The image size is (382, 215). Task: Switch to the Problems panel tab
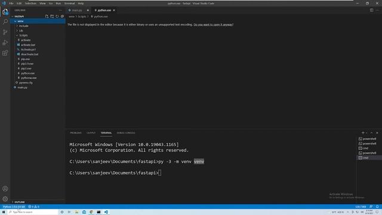76,133
